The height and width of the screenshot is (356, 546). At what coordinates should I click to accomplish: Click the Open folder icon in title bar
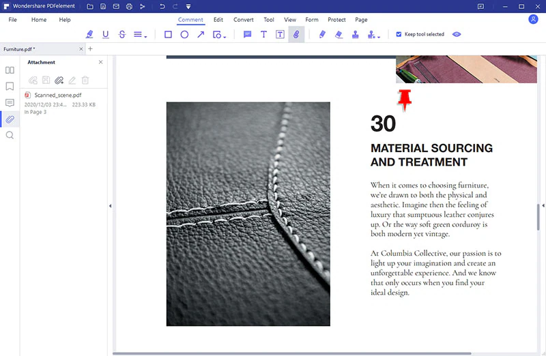(x=90, y=6)
